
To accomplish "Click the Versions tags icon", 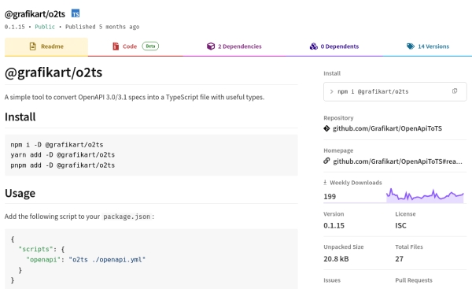I will coord(411,46).
